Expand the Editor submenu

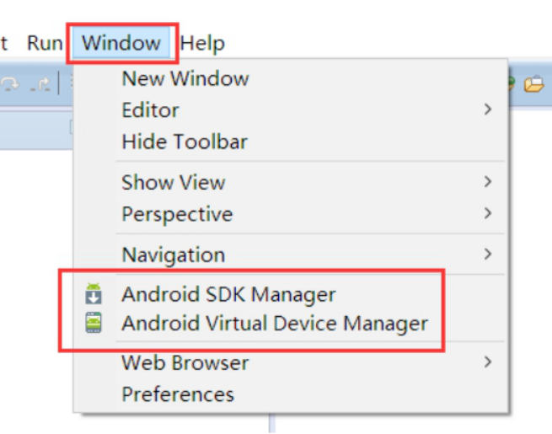coord(291,110)
